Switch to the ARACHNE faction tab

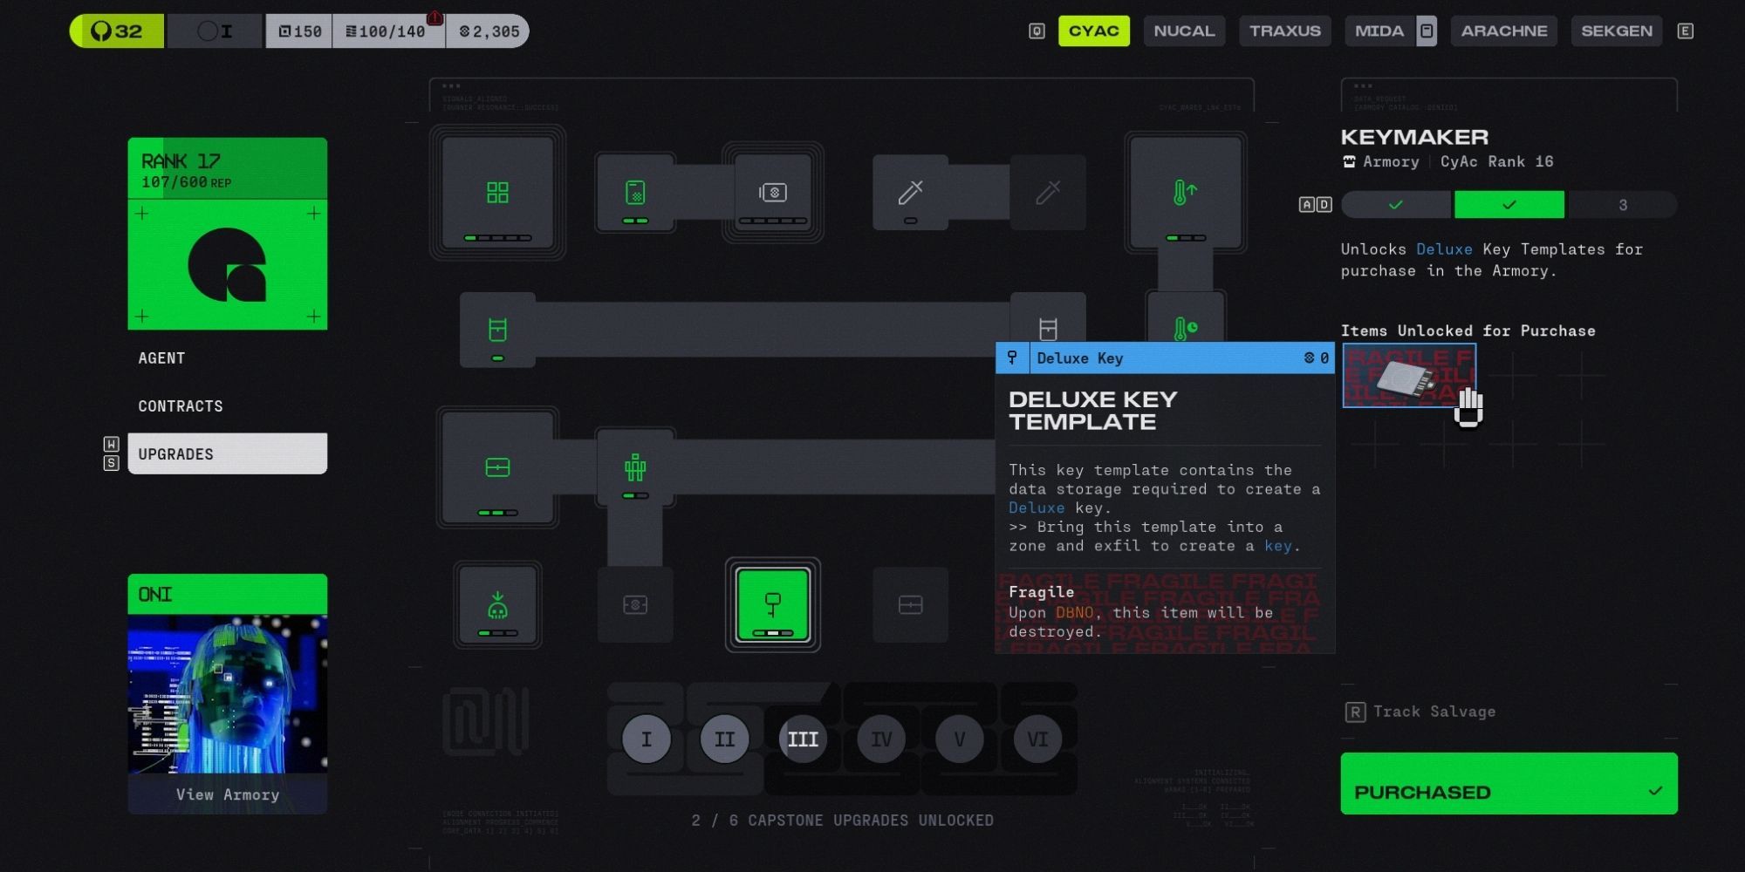[1503, 31]
